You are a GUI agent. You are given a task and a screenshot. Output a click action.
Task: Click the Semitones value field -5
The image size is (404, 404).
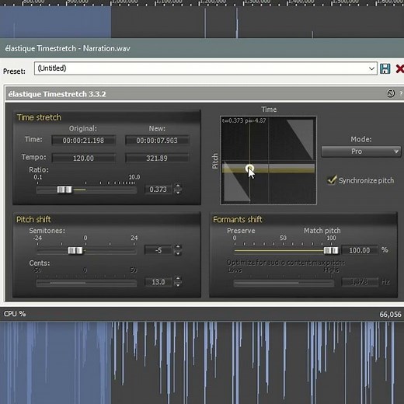click(x=158, y=250)
